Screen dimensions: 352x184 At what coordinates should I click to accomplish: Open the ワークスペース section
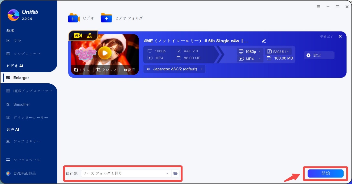pyautogui.click(x=23, y=160)
